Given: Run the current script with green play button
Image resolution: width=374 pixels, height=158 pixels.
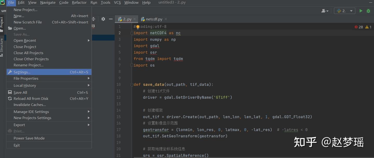Looking at the screenshot, I should pyautogui.click(x=361, y=11).
